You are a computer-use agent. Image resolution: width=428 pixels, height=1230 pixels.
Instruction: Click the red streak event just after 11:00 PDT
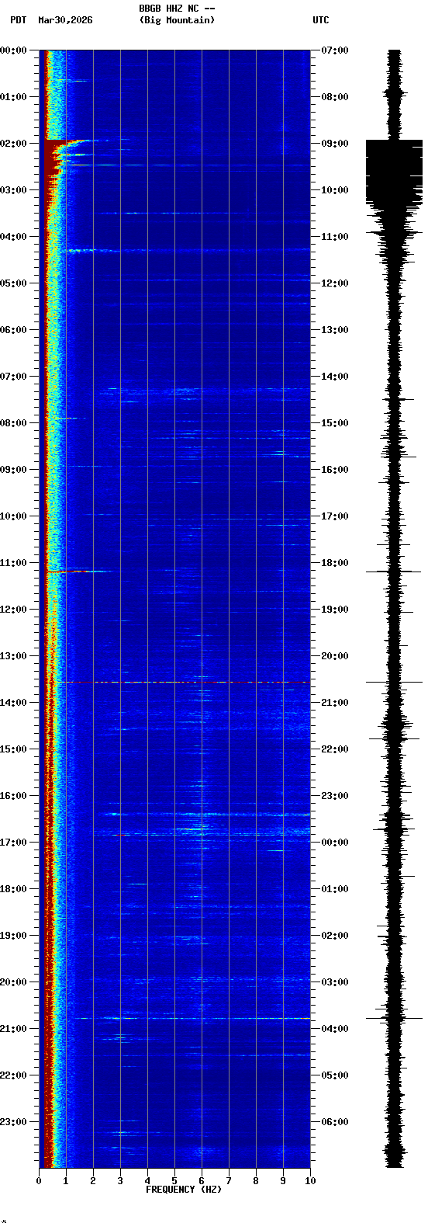78,572
